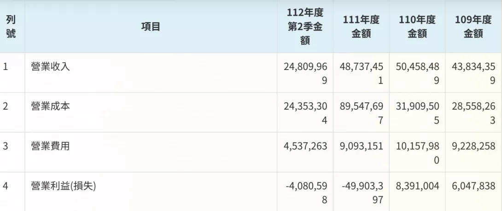Click the 營業成本 row label
The image size is (502, 211).
51,106
